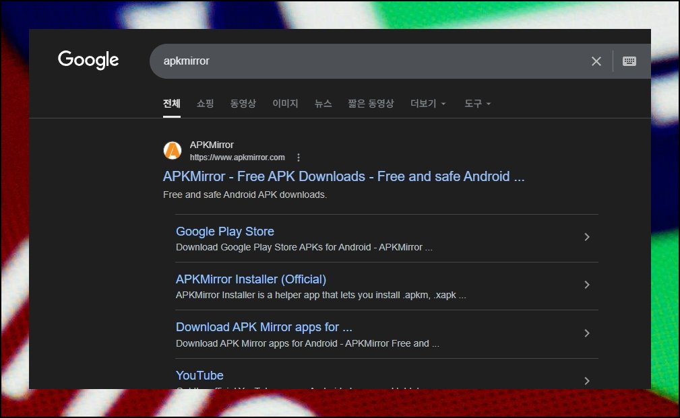Switch to the 뉴스 tab
Image resolution: width=680 pixels, height=418 pixels.
[323, 104]
